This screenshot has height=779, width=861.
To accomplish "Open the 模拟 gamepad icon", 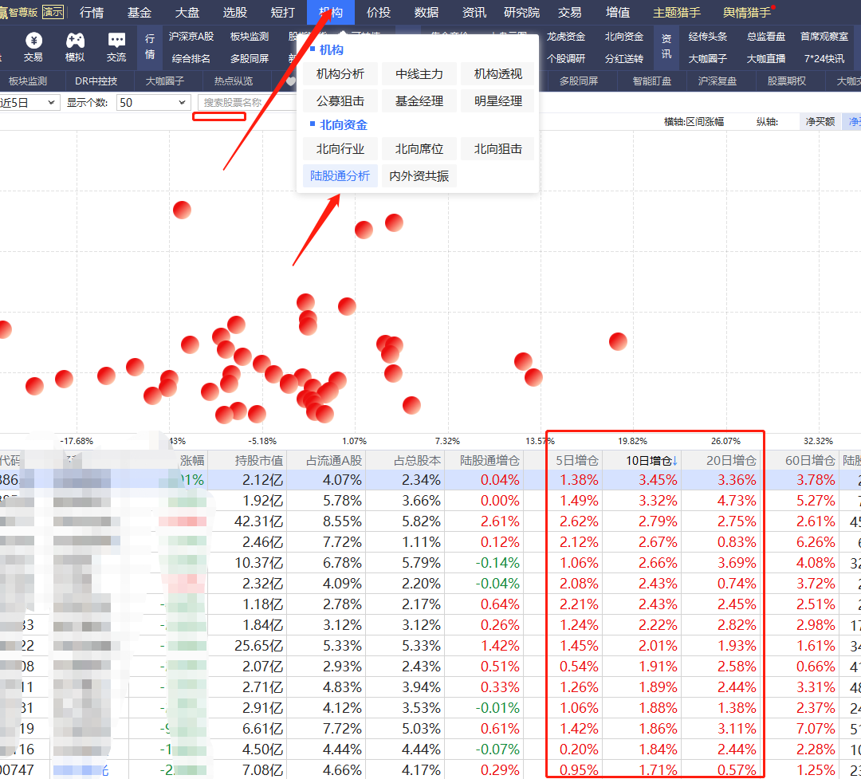I will click(74, 46).
